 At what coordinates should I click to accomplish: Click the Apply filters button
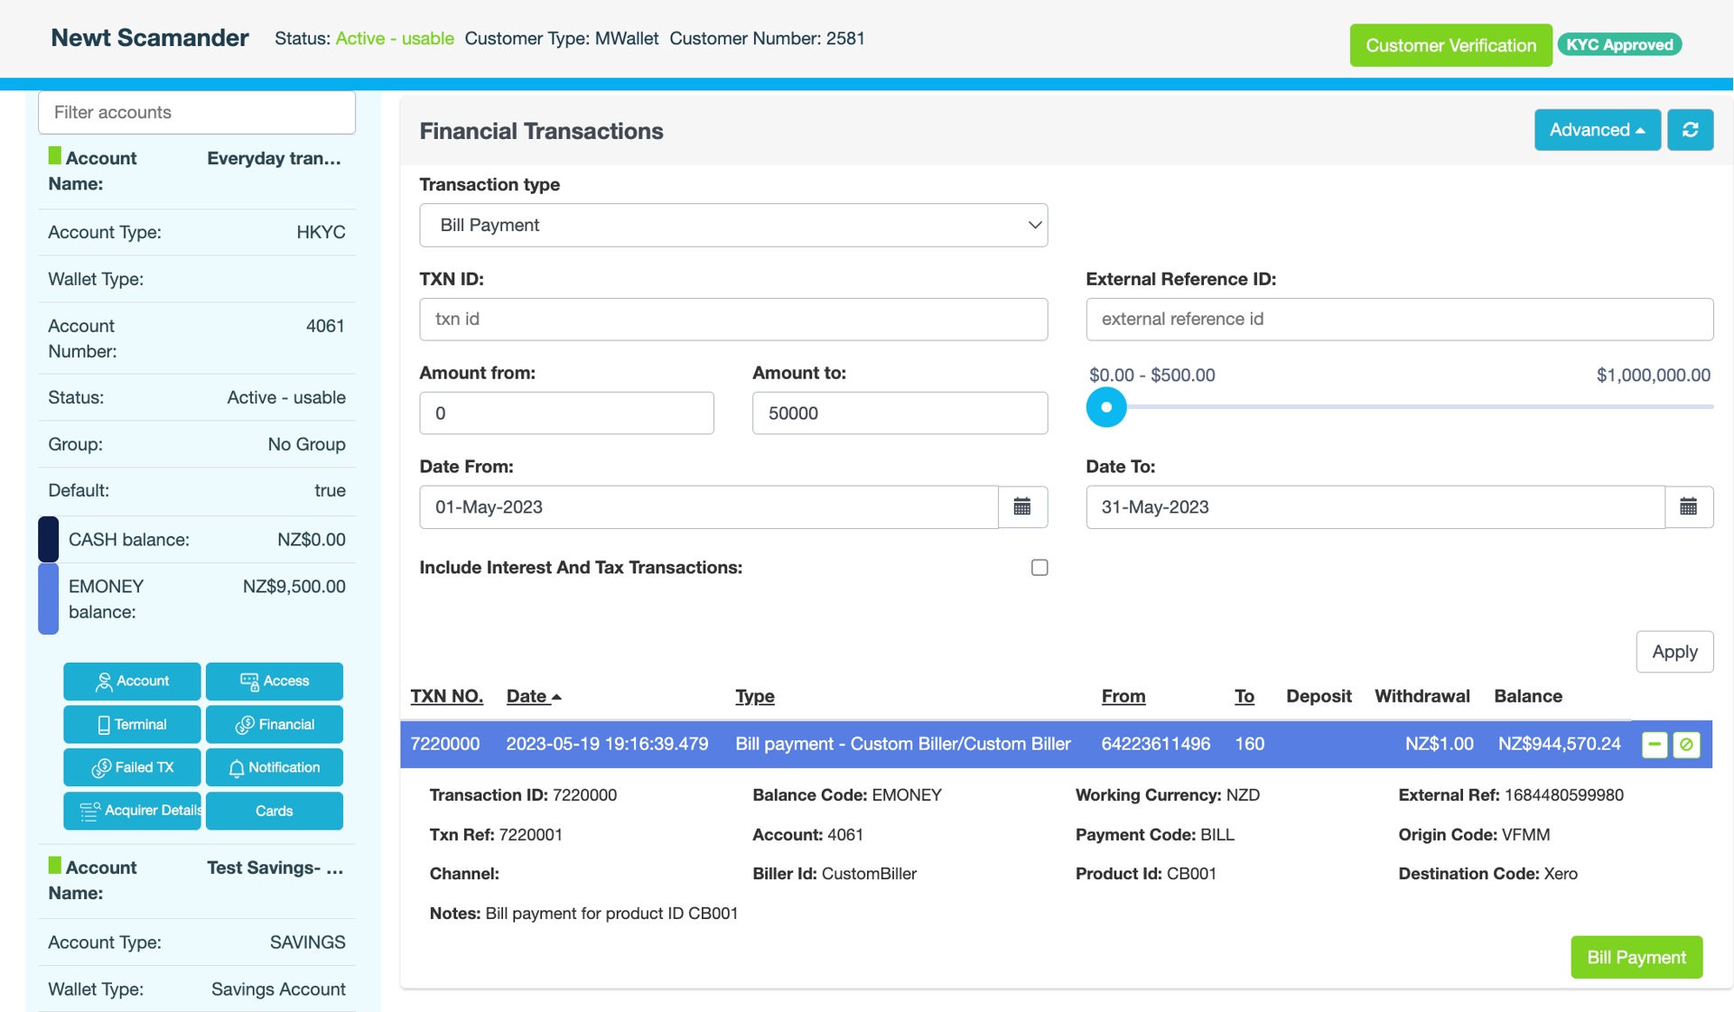1673,652
